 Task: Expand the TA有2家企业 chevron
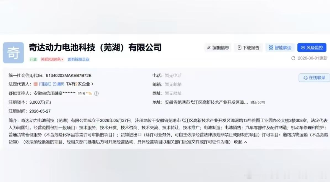point(92,84)
